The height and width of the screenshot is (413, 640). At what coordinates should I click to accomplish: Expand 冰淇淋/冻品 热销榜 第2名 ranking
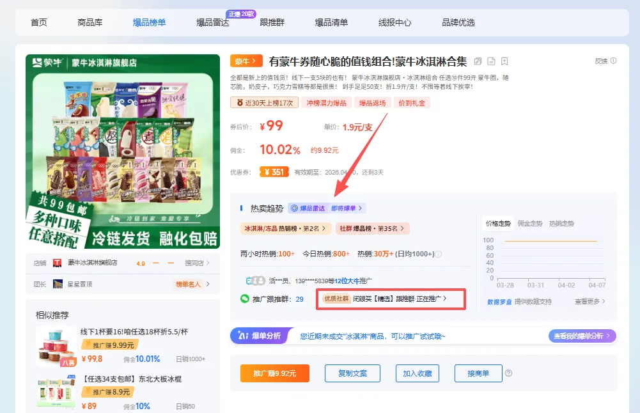coord(285,228)
